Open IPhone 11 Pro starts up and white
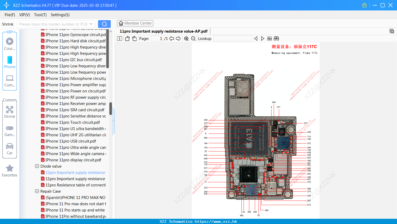Image resolution: width=397 pixels, height=224 pixels. coord(73,210)
